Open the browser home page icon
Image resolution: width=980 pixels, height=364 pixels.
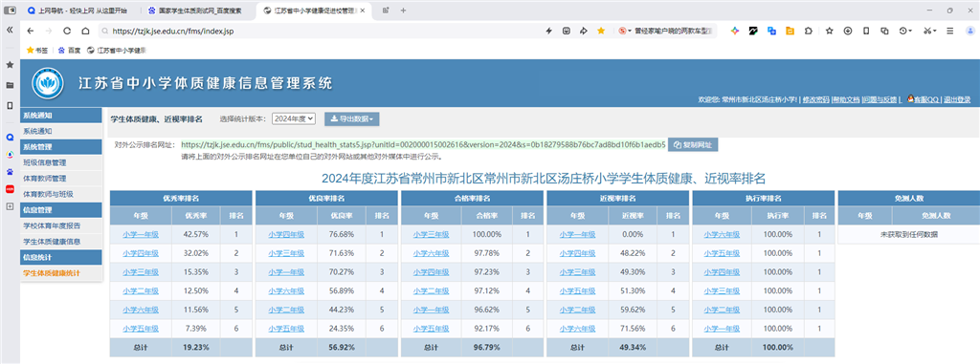click(x=85, y=31)
